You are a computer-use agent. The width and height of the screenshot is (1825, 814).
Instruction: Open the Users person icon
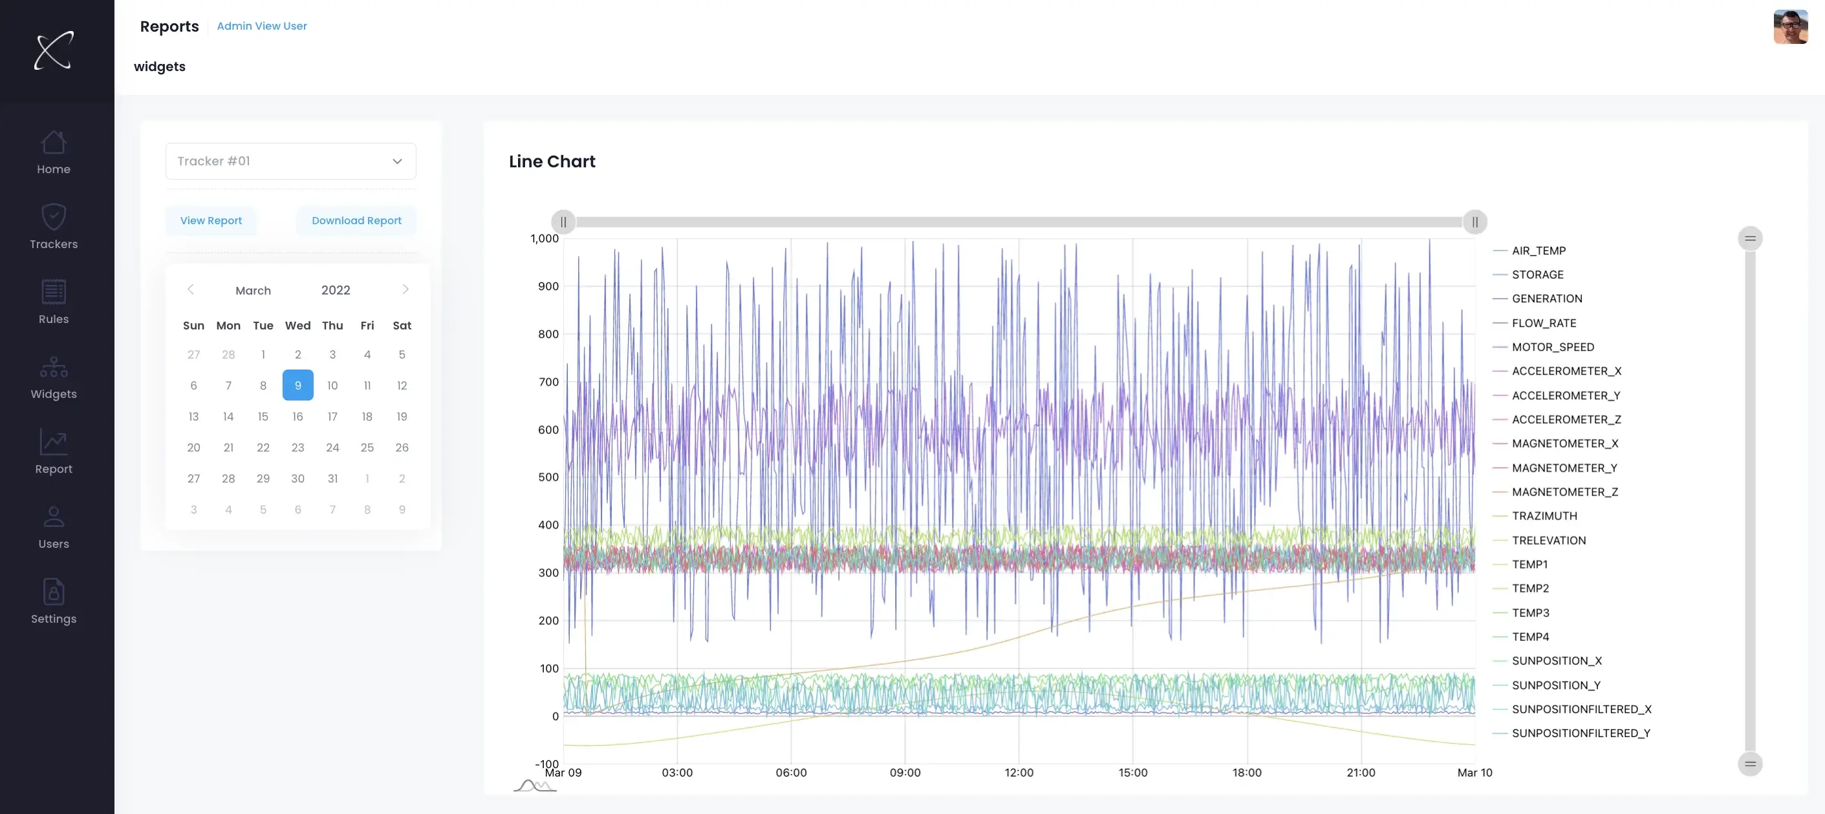pyautogui.click(x=54, y=517)
